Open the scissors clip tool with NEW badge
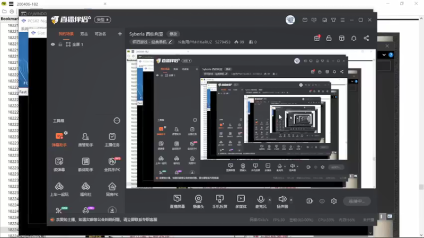Image resolution: width=424 pixels, height=238 pixels. coord(60,210)
